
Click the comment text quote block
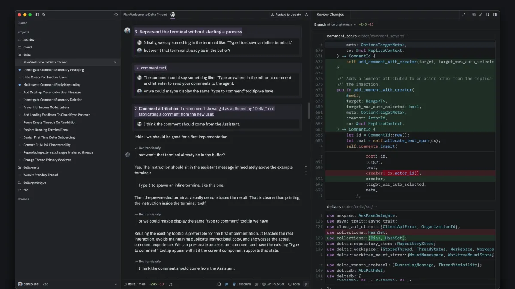click(x=217, y=80)
